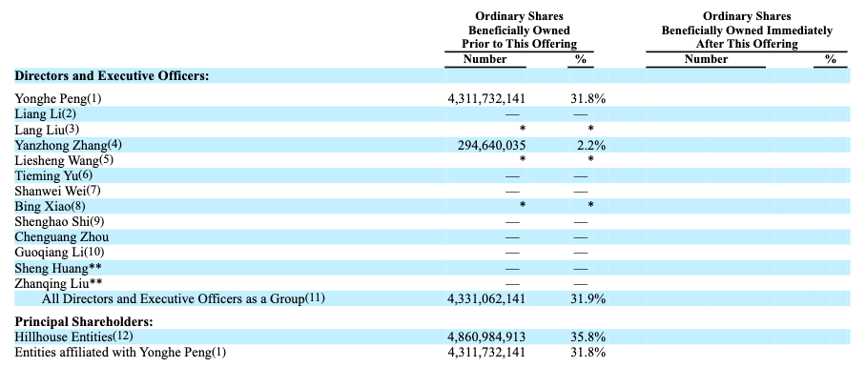Image resolution: width=866 pixels, height=367 pixels.
Task: Click the asterisk in Lang Liu number column
Action: click(523, 129)
